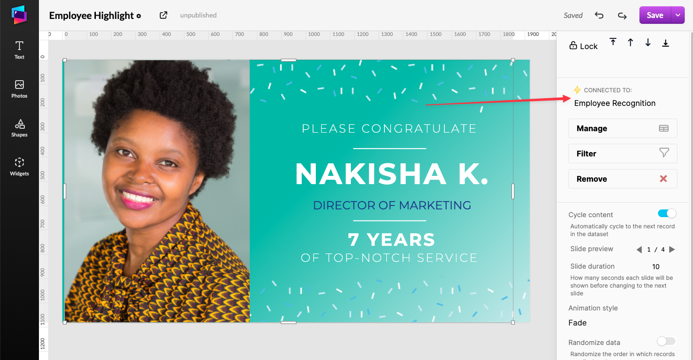693x360 pixels.
Task: Expand the Save button dropdown arrow
Action: [677, 15]
